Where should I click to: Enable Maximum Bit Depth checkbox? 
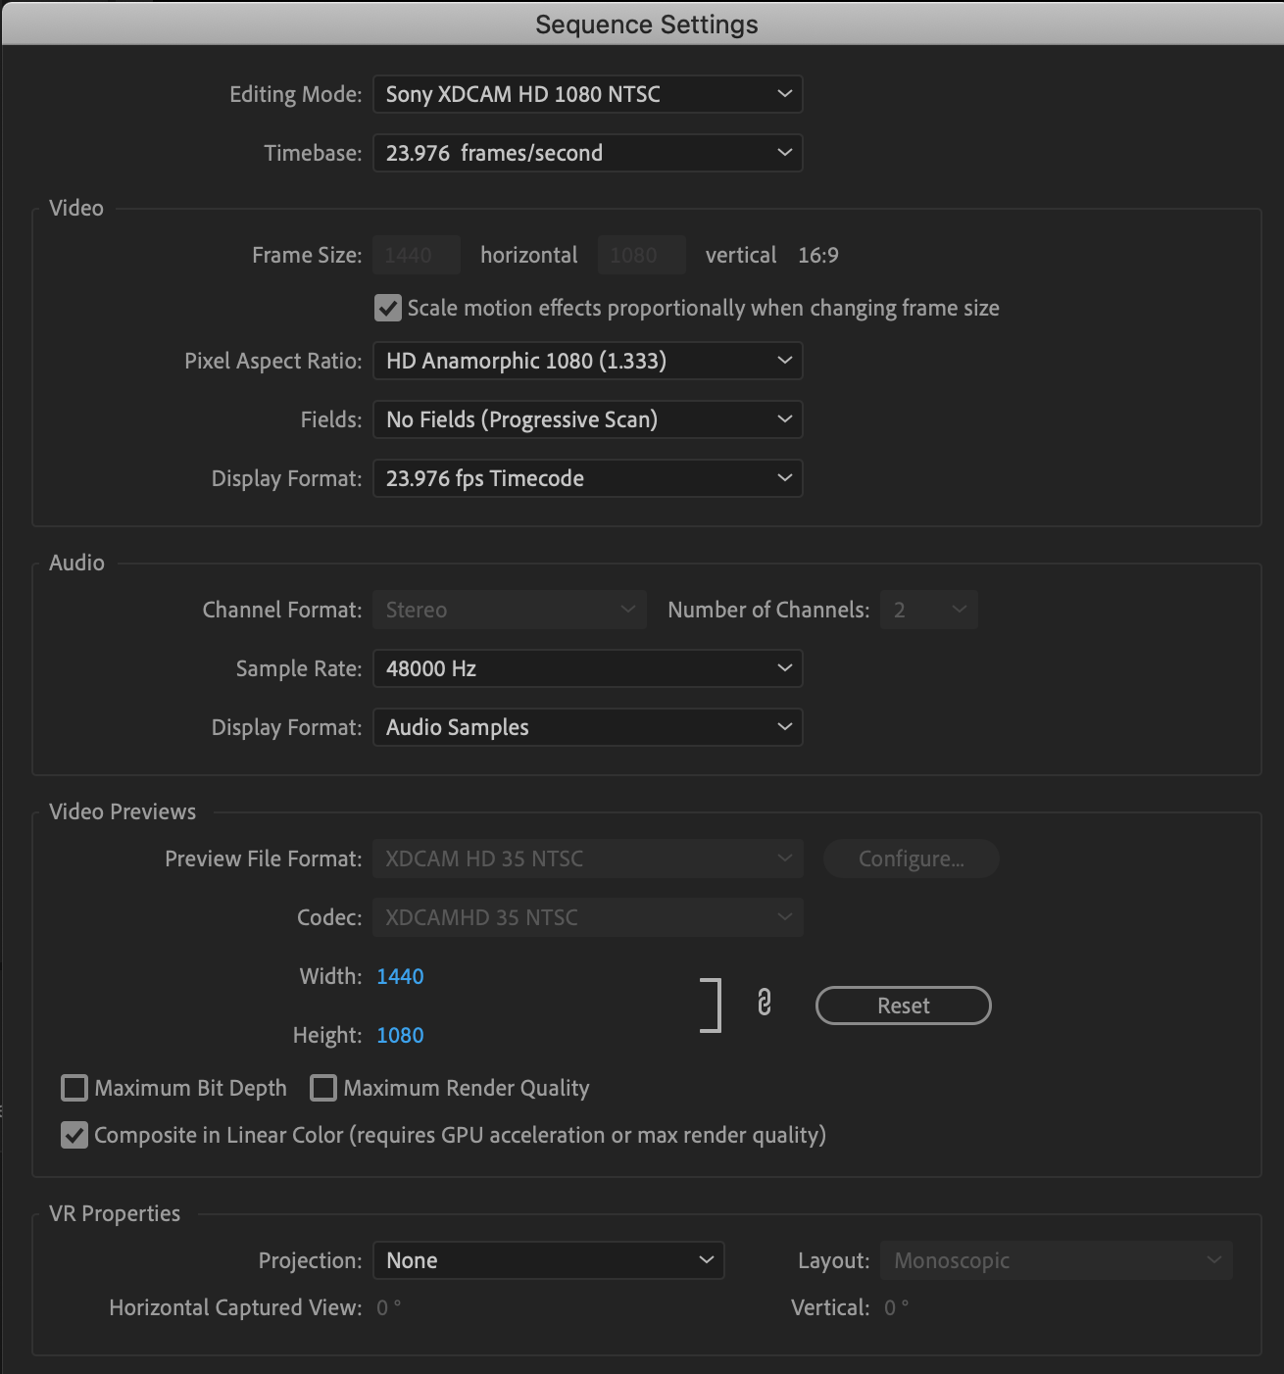[x=74, y=1089]
